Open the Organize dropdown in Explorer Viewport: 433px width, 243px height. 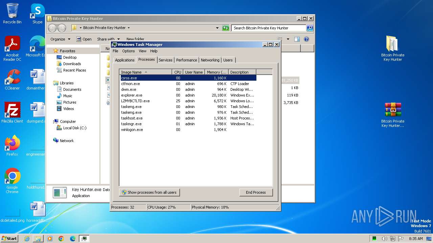click(60, 39)
